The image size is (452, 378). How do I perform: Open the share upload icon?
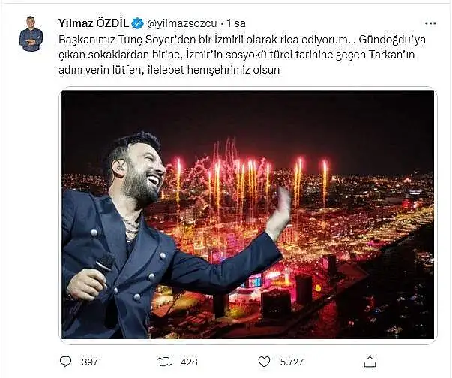coord(370,361)
